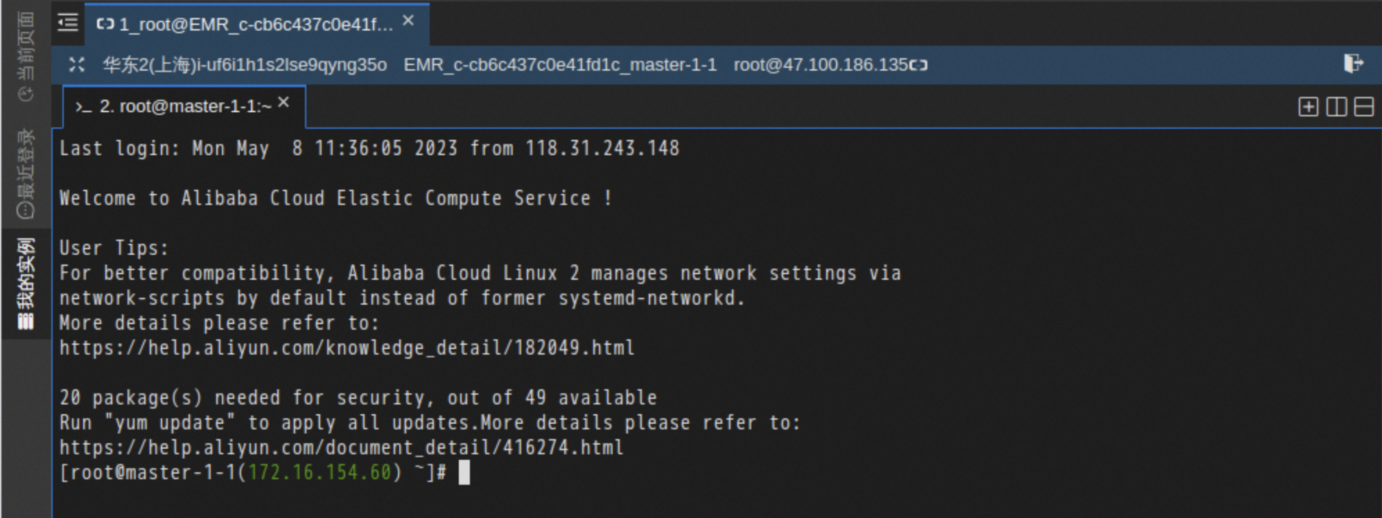1382x518 pixels.
Task: Open the 最近登录 sidebar panel
Action: click(26, 173)
